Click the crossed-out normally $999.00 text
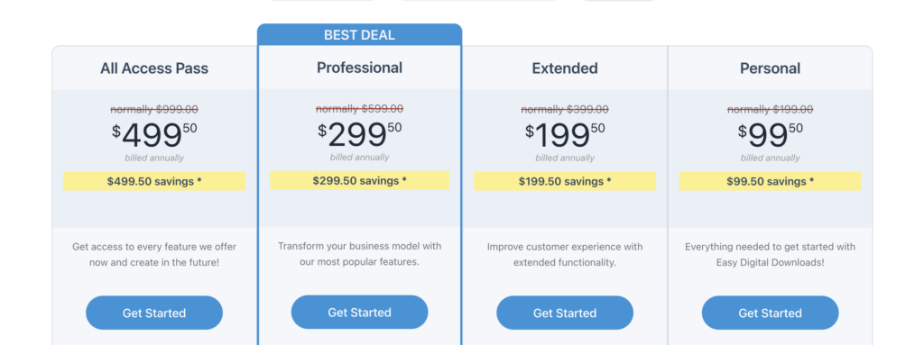Screen dimensions: 924x345 point(154,109)
